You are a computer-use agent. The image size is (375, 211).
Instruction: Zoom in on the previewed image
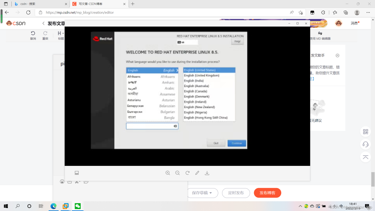pyautogui.click(x=168, y=173)
